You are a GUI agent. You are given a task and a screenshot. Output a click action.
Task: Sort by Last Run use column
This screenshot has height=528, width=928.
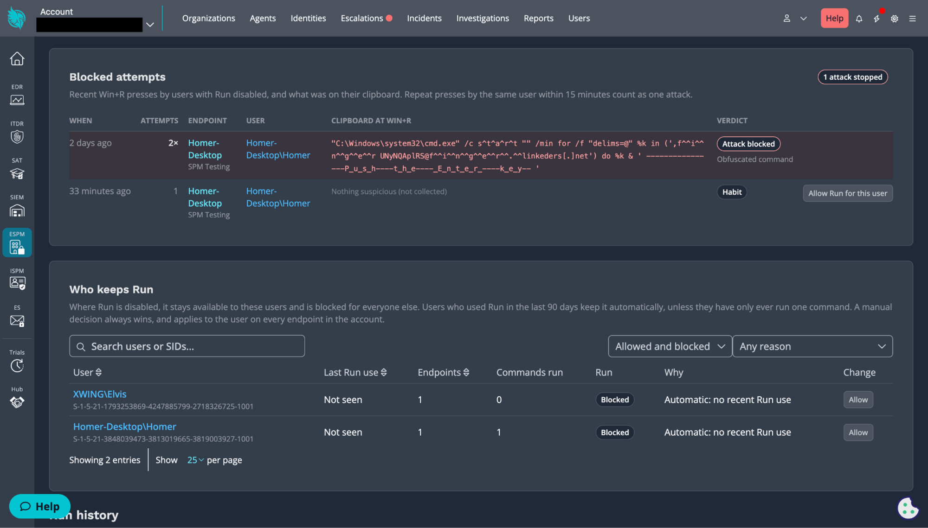355,372
